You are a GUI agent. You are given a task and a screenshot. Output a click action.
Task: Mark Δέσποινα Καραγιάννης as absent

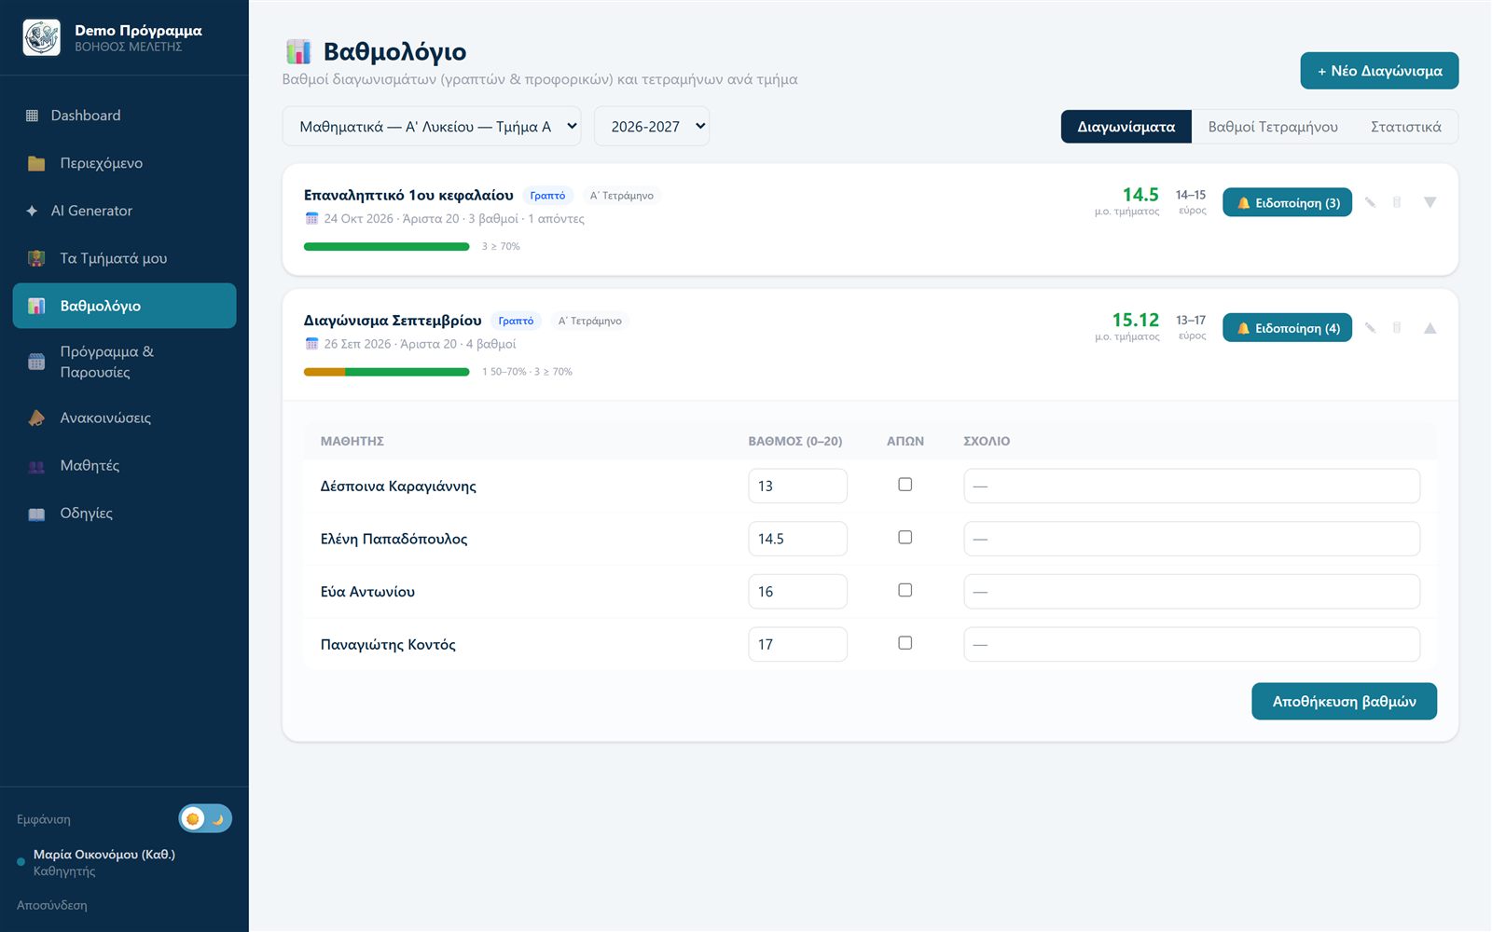905,485
